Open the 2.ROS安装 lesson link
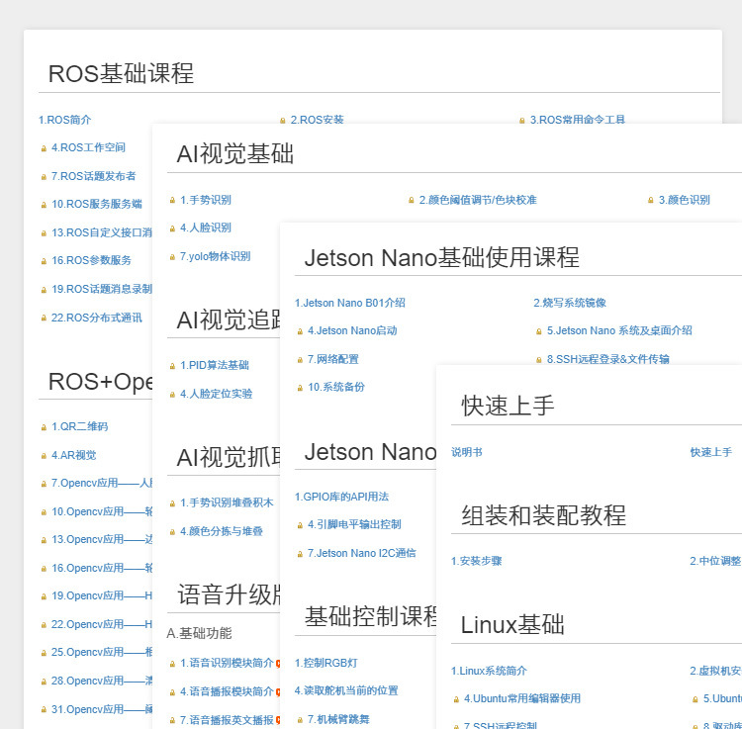 pyautogui.click(x=317, y=120)
